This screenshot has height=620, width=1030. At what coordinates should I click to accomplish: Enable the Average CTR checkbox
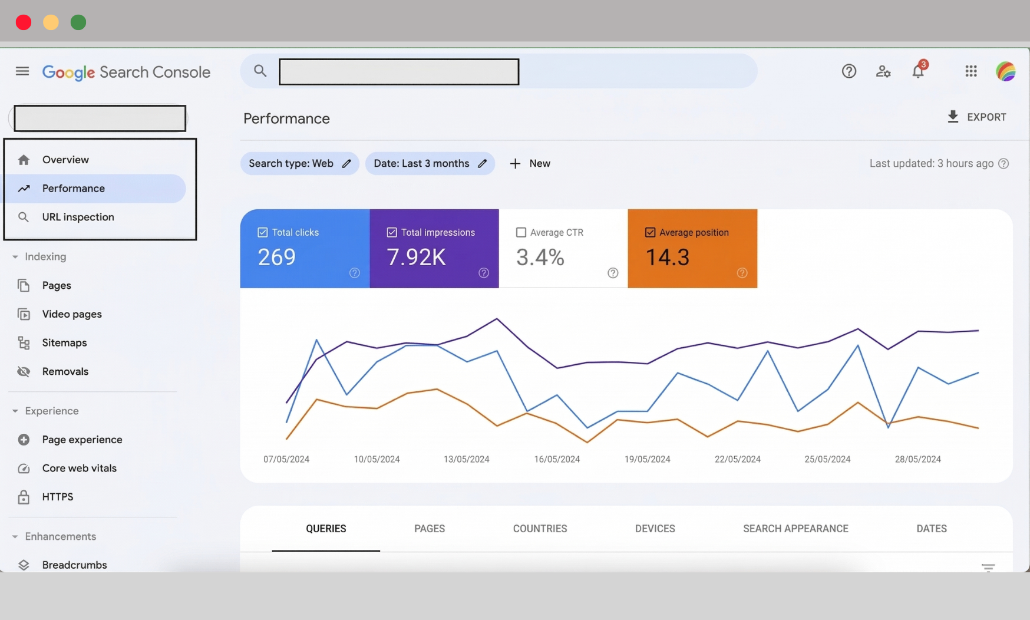pyautogui.click(x=520, y=232)
